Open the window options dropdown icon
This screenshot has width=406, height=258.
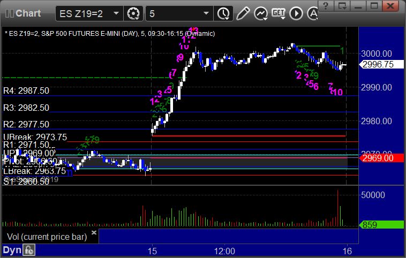342,6
